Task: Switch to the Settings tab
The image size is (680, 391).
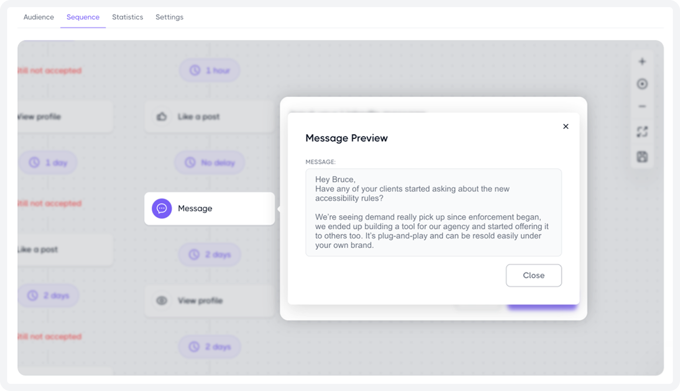Action: [169, 17]
